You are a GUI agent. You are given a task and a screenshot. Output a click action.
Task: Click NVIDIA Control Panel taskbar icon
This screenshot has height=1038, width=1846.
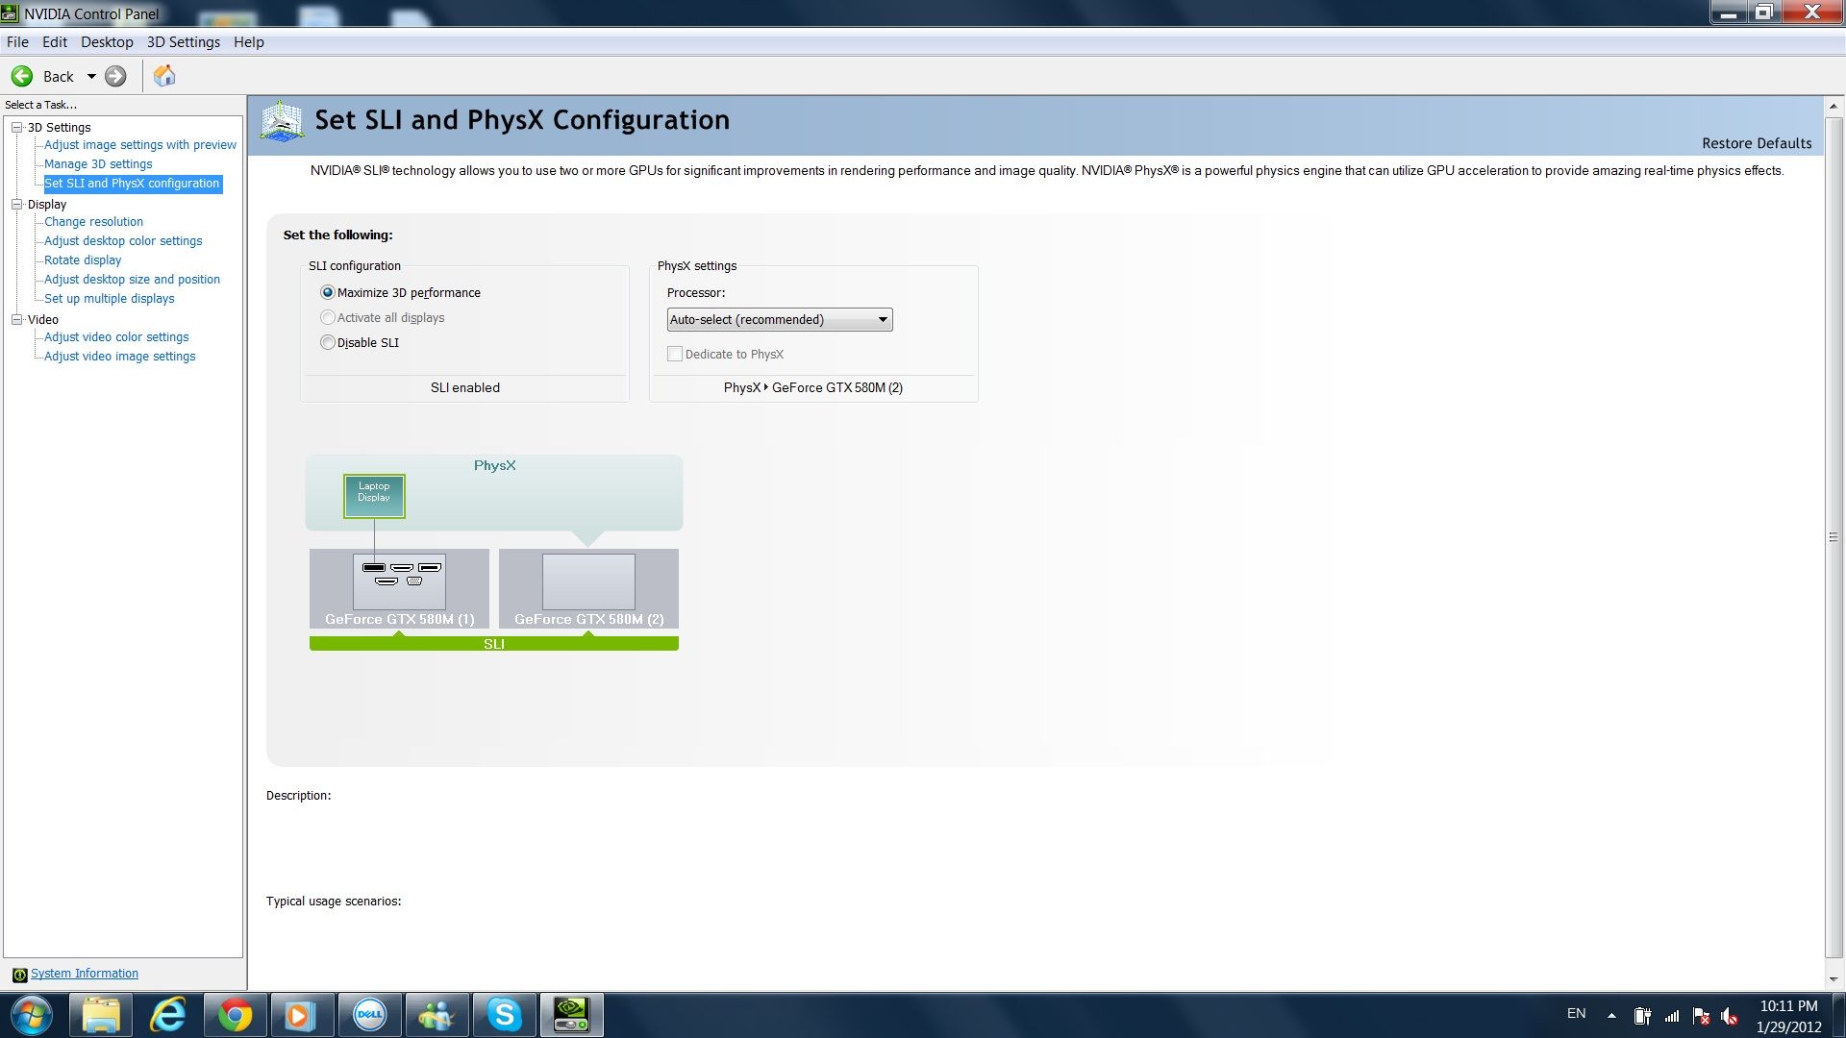click(571, 1015)
